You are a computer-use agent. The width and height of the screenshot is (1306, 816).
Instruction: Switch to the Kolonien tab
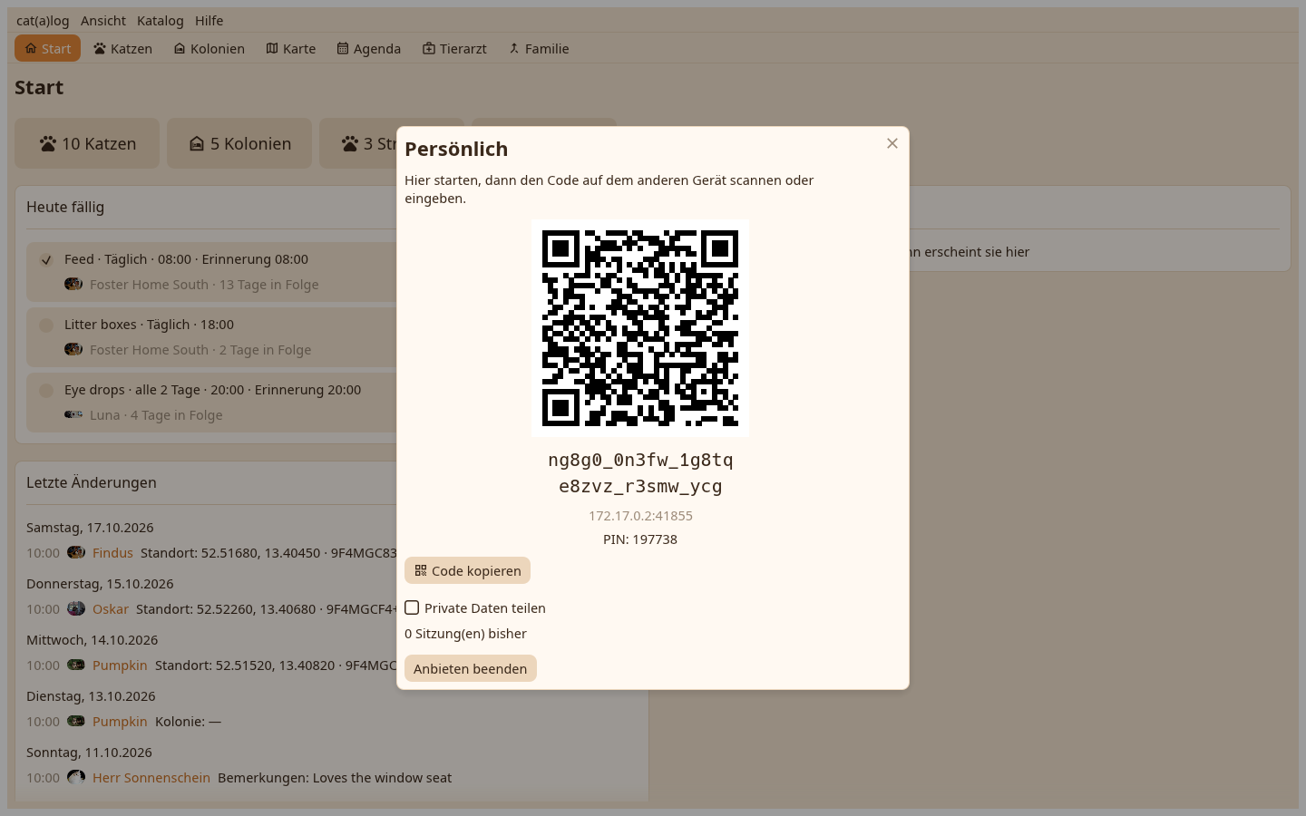[x=210, y=48]
